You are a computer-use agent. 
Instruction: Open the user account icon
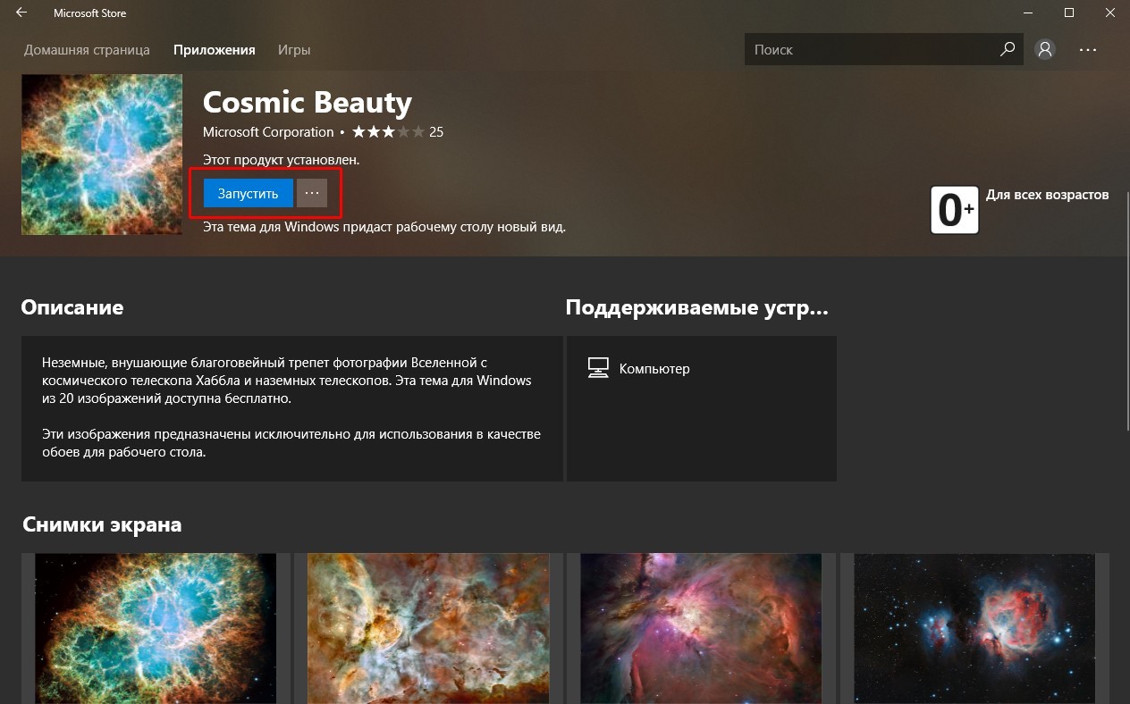(x=1044, y=50)
